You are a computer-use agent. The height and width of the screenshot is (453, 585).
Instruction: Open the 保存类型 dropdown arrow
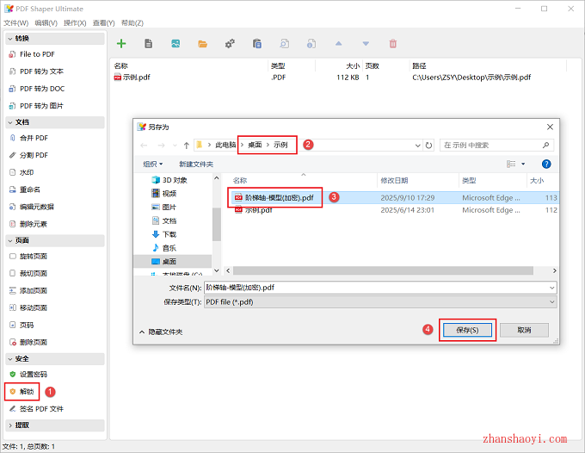click(551, 301)
